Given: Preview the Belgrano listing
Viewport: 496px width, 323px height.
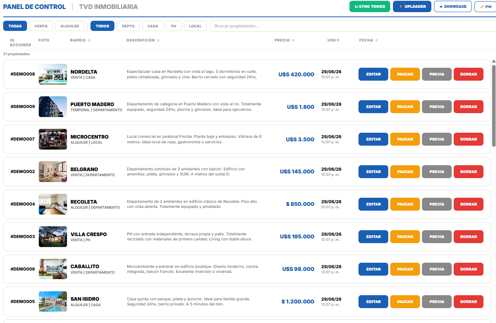Looking at the screenshot, I should [x=437, y=171].
